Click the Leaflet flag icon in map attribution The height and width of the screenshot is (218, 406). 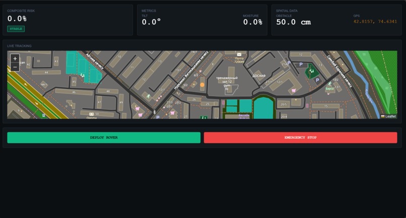383,117
